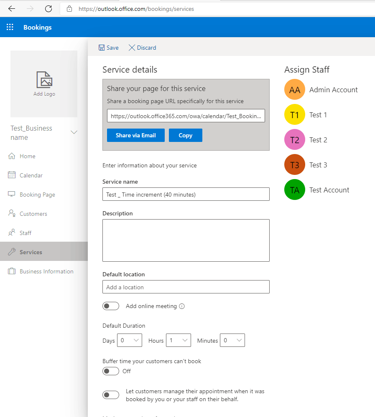Image resolution: width=375 pixels, height=417 pixels.
Task: Click the Services wrench icon
Action: click(12, 252)
